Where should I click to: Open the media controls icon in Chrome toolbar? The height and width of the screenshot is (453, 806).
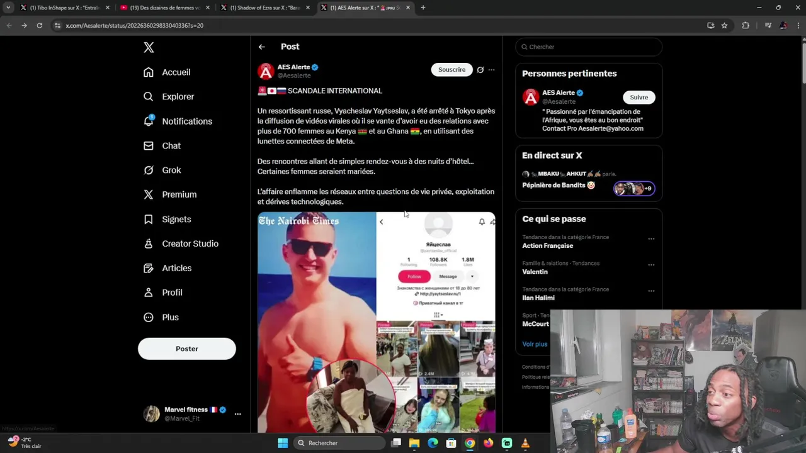768,25
